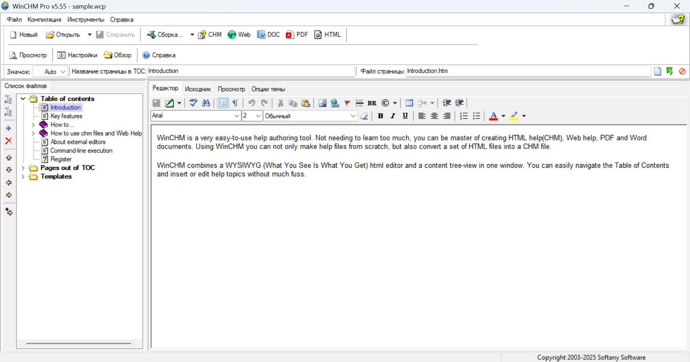Expand the Pages out of TOC folder
The width and height of the screenshot is (690, 362).
pos(23,168)
